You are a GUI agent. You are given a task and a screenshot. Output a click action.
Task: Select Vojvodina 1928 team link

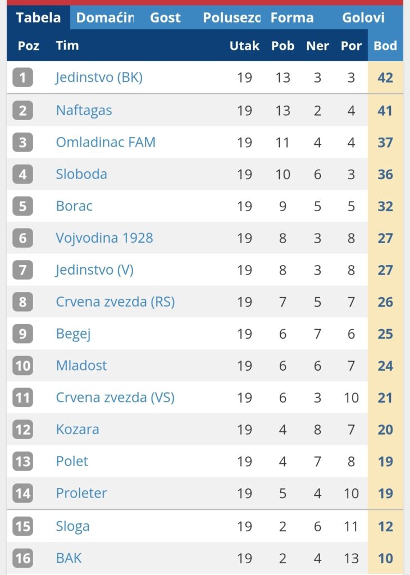coord(104,238)
